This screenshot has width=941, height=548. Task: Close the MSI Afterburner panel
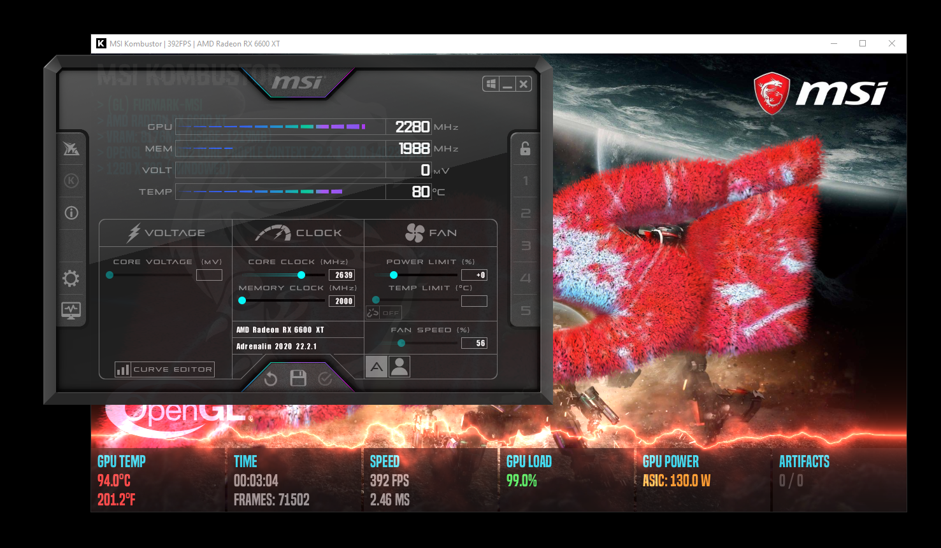pyautogui.click(x=523, y=84)
